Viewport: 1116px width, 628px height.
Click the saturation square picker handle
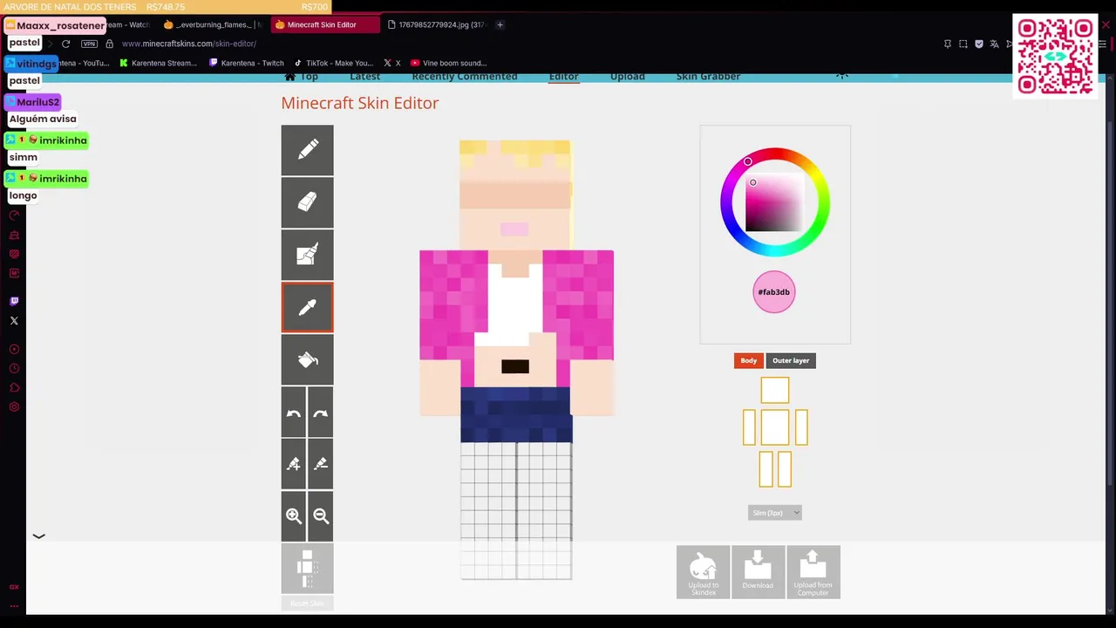pos(753,182)
